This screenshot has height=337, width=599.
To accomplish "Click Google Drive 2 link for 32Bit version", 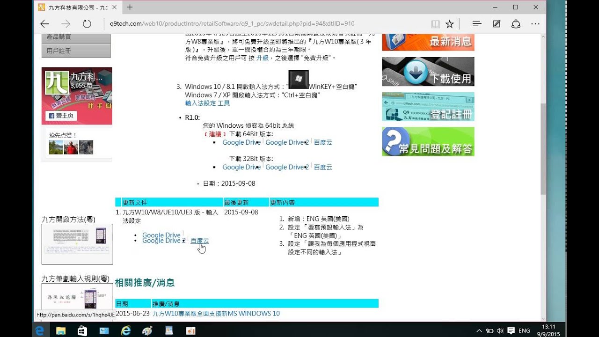I will pos(287,167).
